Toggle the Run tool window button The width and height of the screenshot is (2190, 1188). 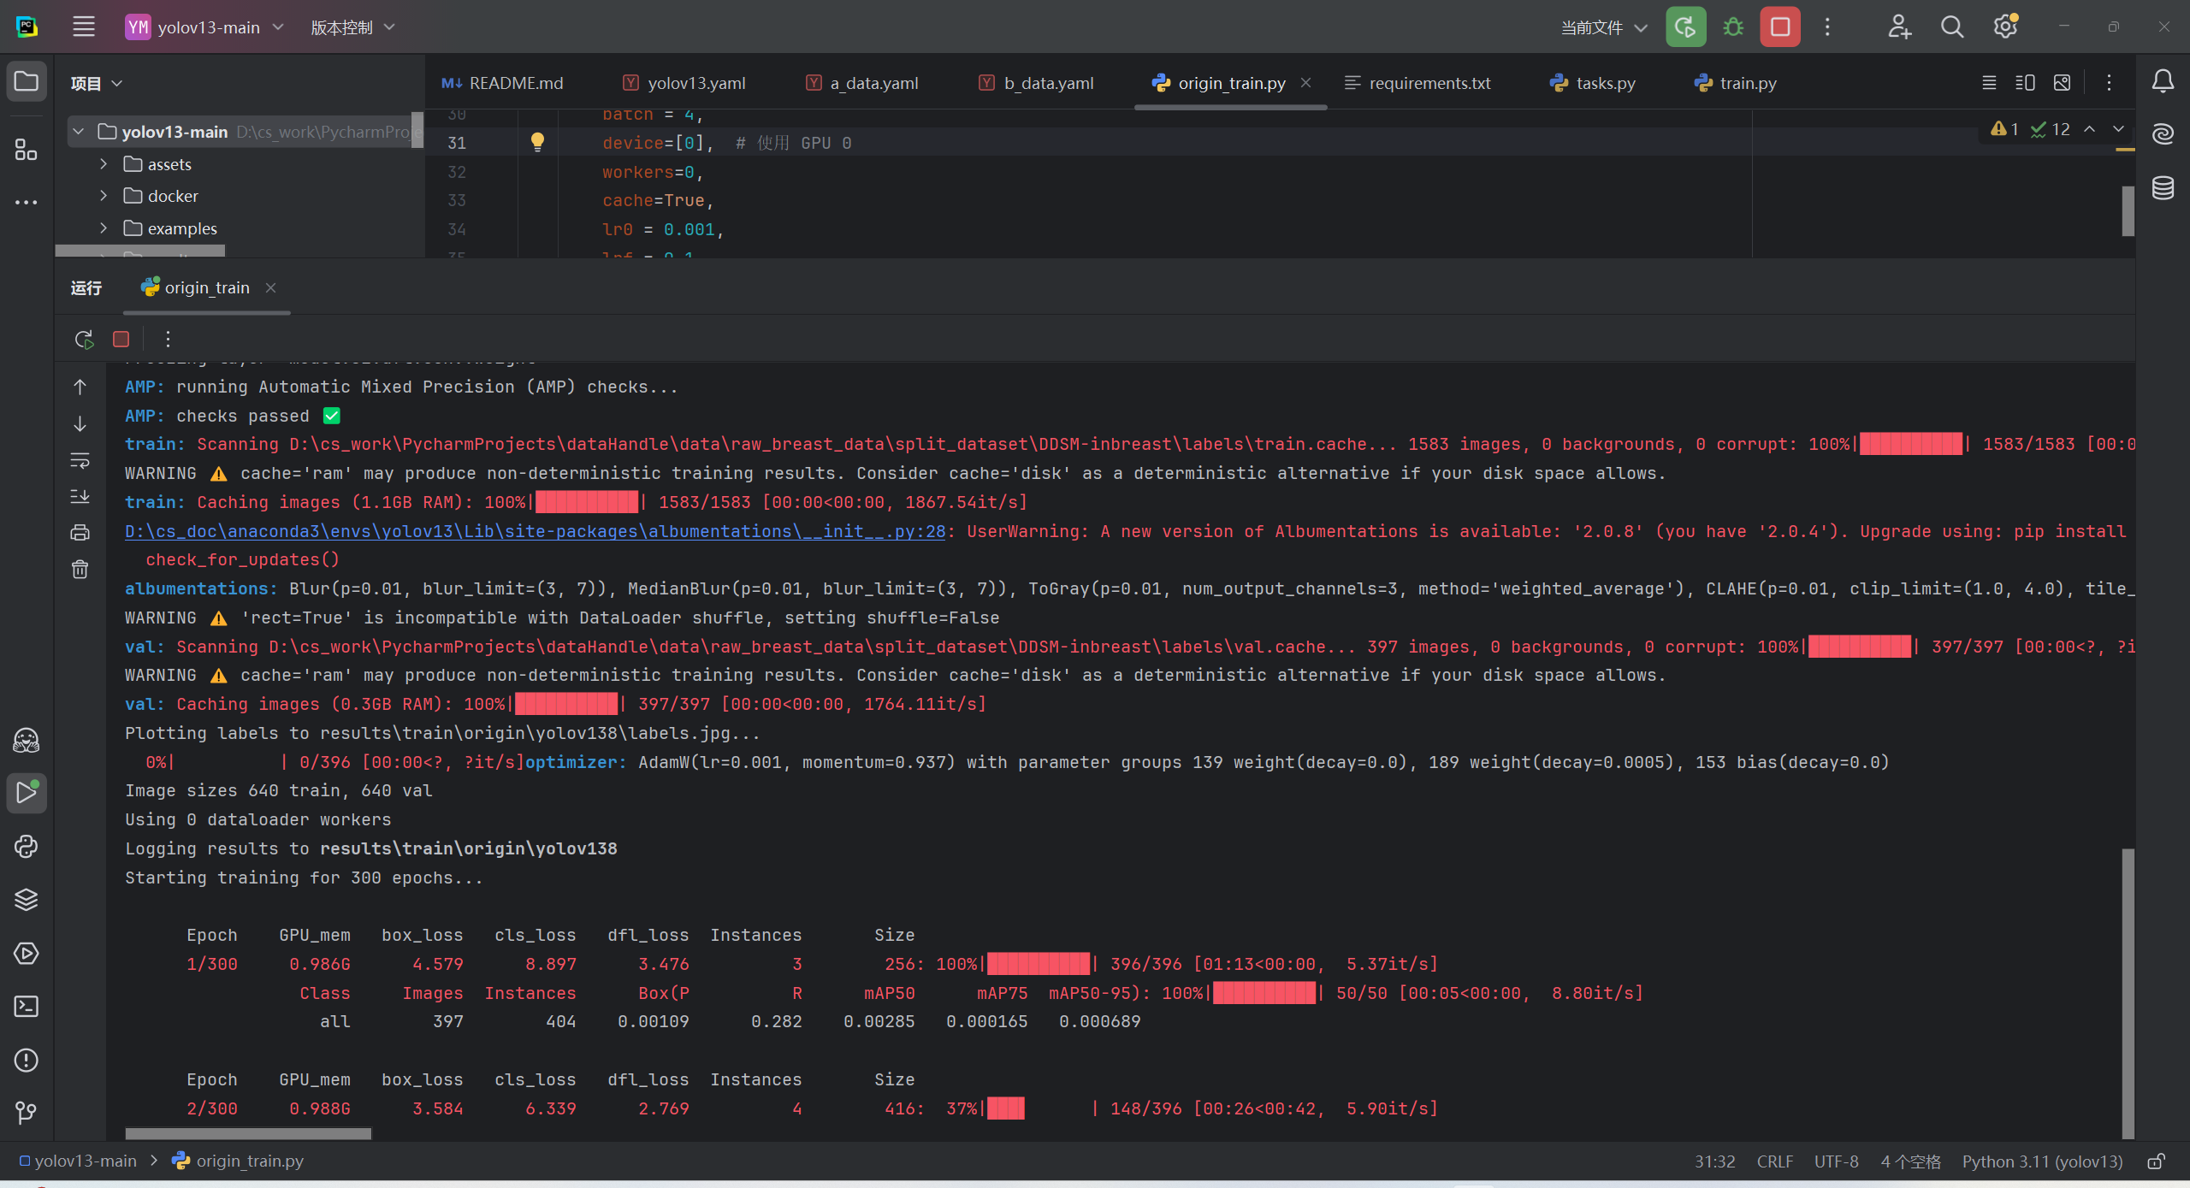[27, 793]
